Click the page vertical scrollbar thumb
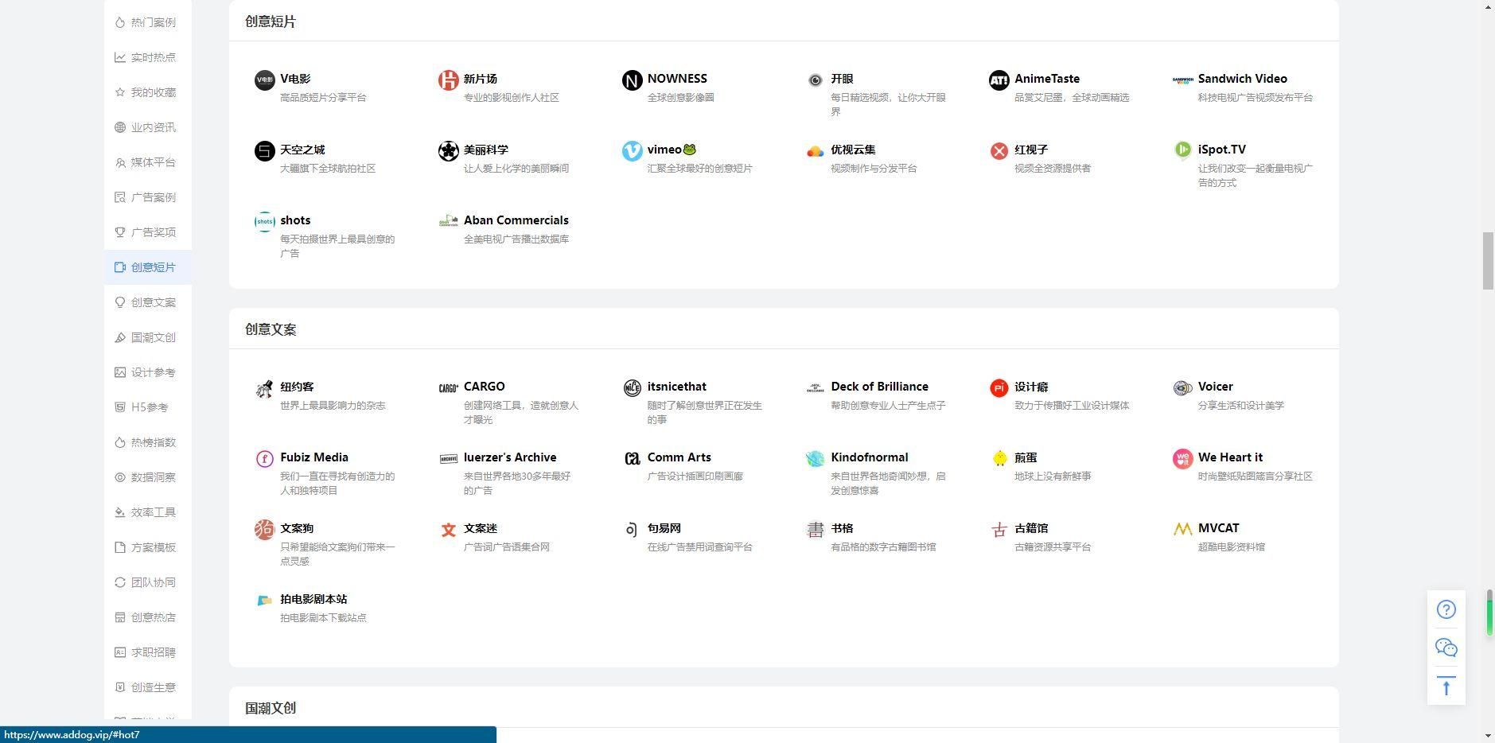Image resolution: width=1495 pixels, height=743 pixels. [x=1488, y=261]
